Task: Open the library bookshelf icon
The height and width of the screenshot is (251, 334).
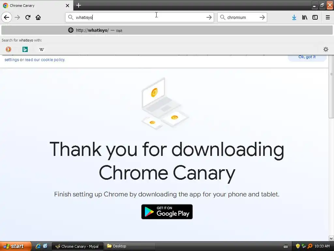Action: tap(305, 17)
